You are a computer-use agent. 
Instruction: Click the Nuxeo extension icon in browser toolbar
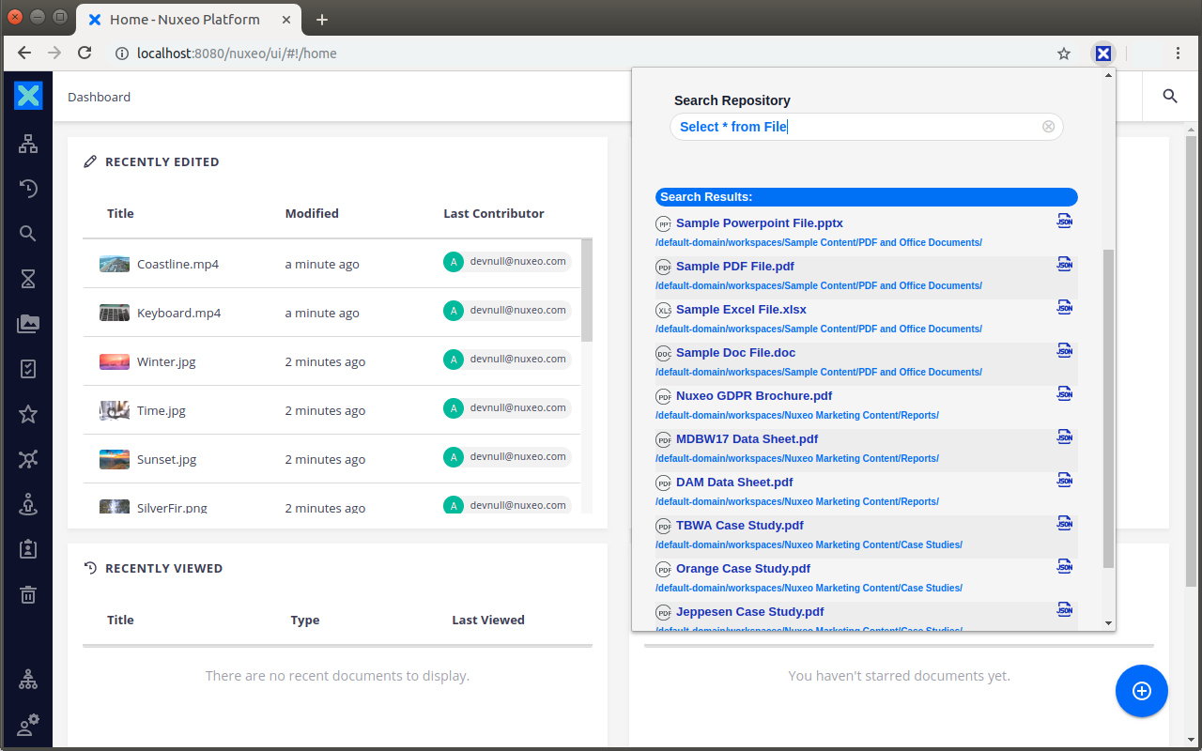[x=1103, y=54]
